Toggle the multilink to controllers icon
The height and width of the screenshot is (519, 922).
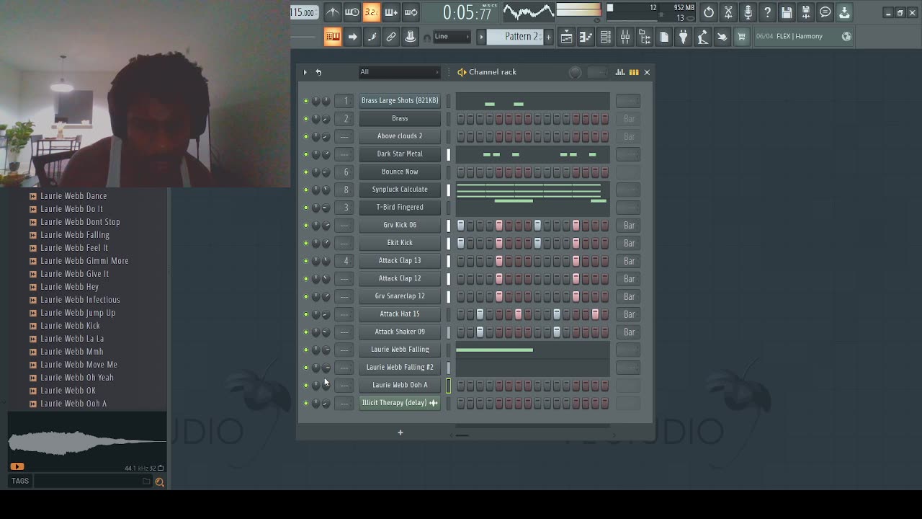click(391, 37)
